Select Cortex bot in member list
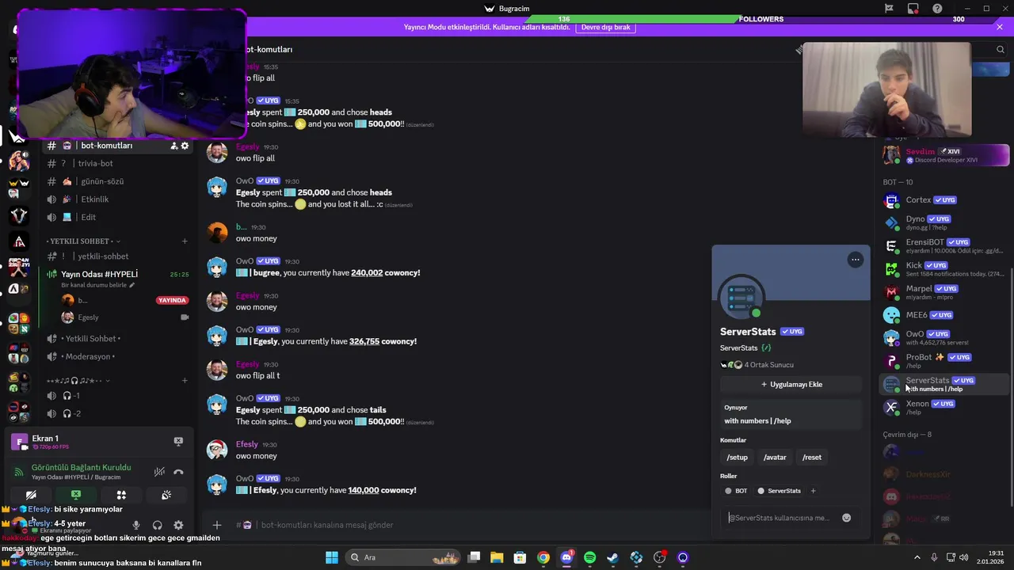The height and width of the screenshot is (570, 1014). pyautogui.click(x=943, y=200)
